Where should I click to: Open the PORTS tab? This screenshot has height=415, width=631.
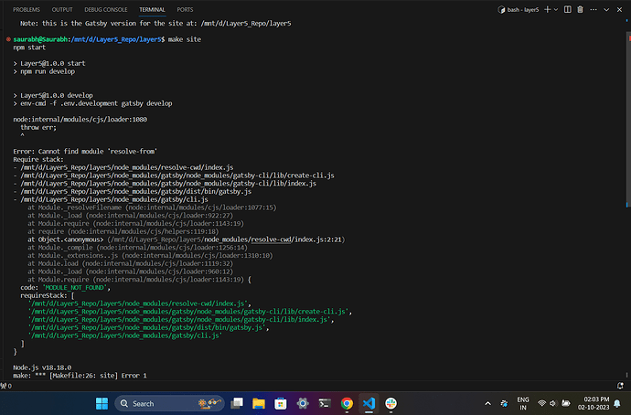[x=185, y=10]
